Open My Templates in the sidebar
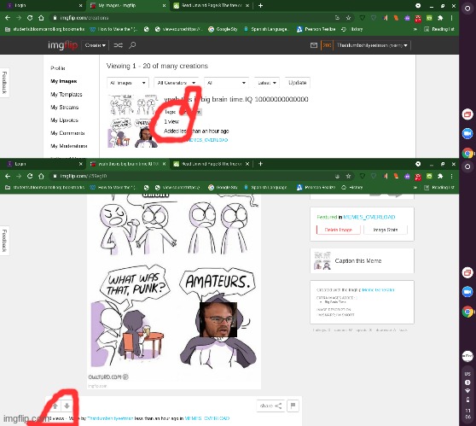This screenshot has width=476, height=426. tap(67, 95)
